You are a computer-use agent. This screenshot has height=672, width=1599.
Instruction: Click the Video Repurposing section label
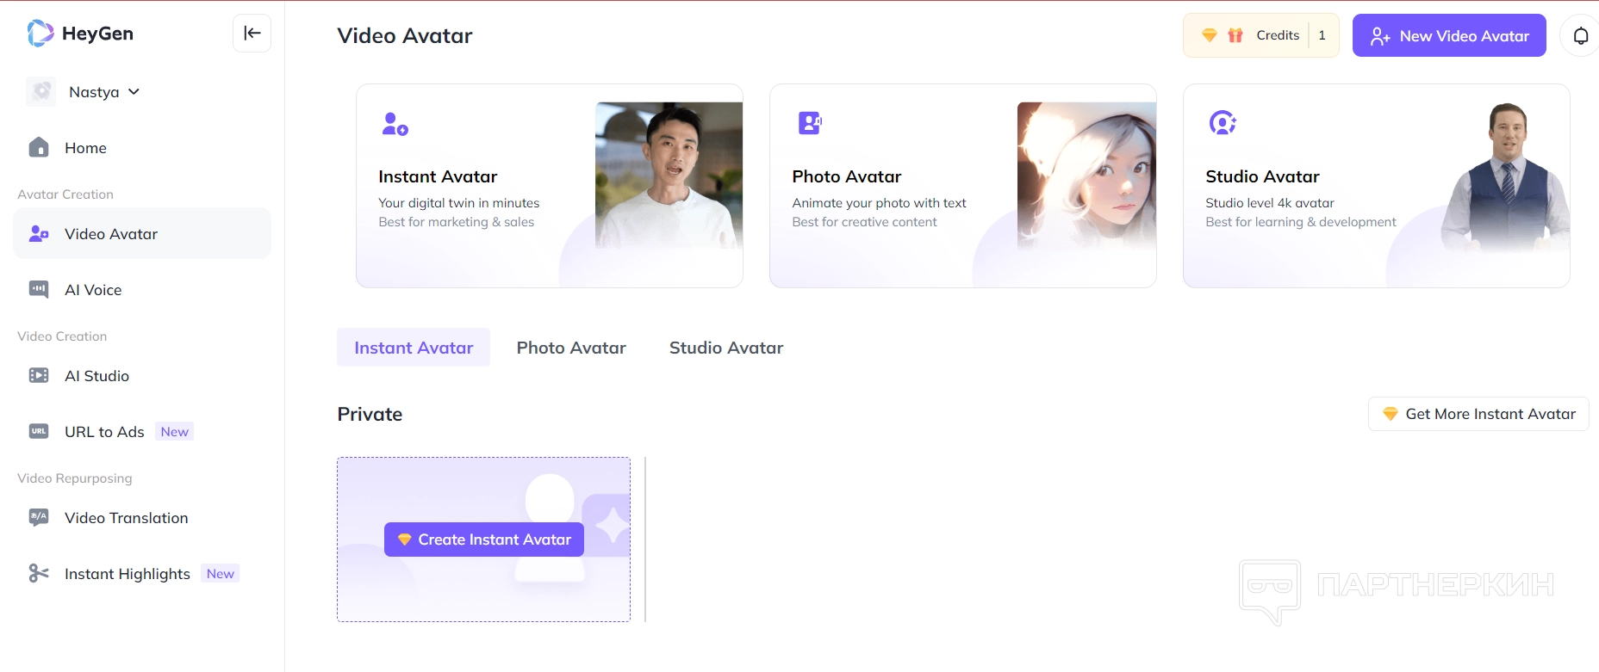tap(75, 478)
